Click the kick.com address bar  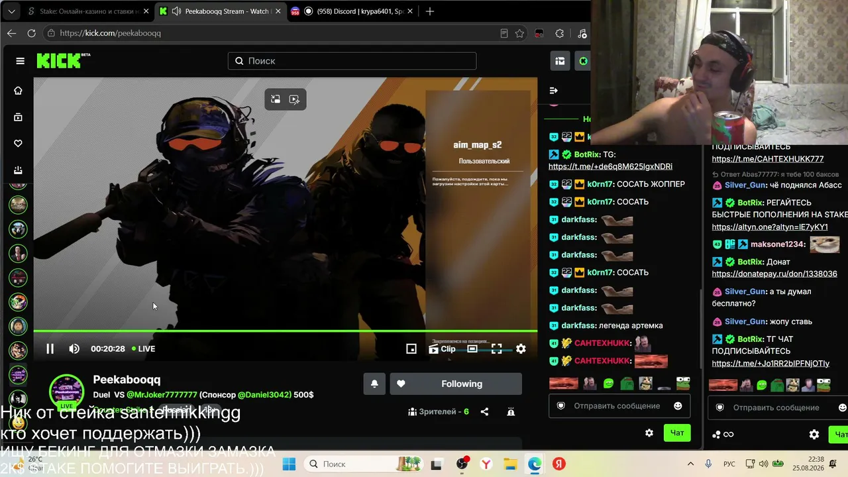coord(272,33)
